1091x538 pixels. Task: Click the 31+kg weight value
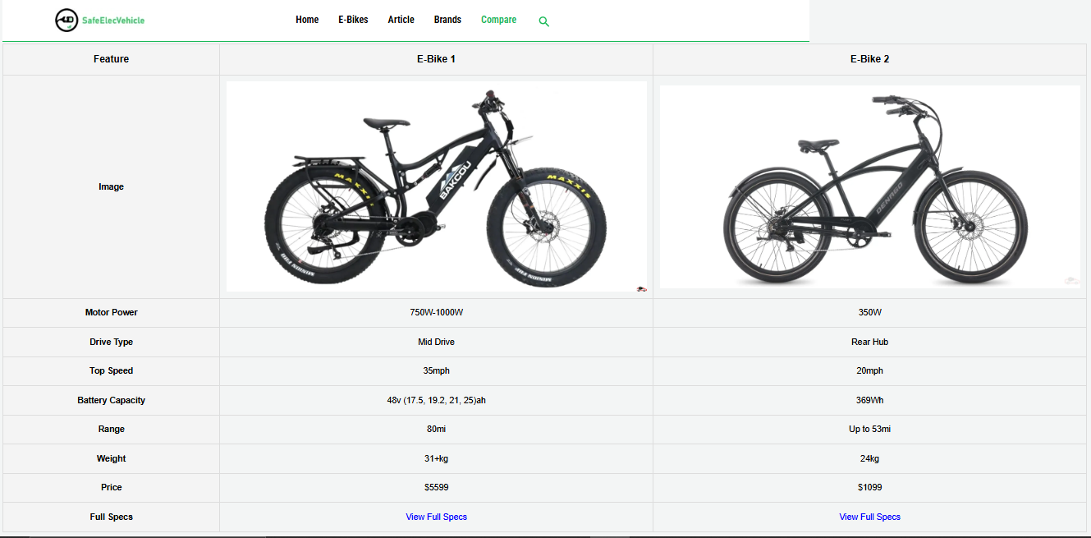[x=436, y=458]
